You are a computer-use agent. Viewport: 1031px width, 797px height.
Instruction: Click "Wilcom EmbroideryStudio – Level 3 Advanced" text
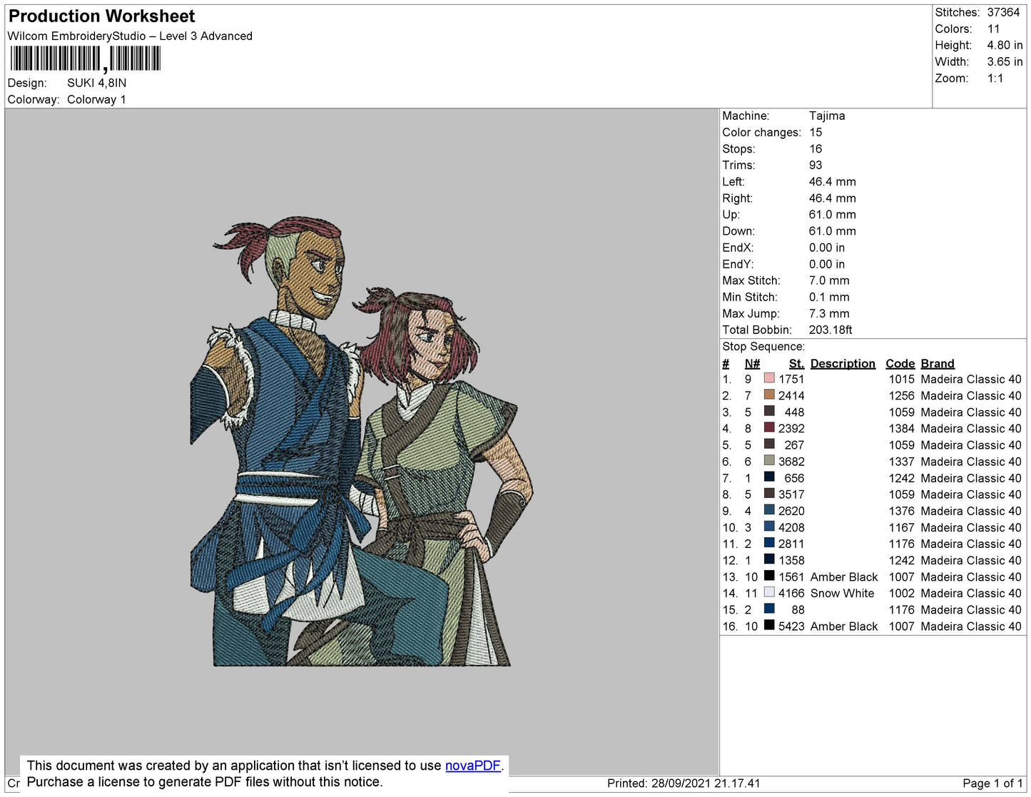[x=130, y=36]
